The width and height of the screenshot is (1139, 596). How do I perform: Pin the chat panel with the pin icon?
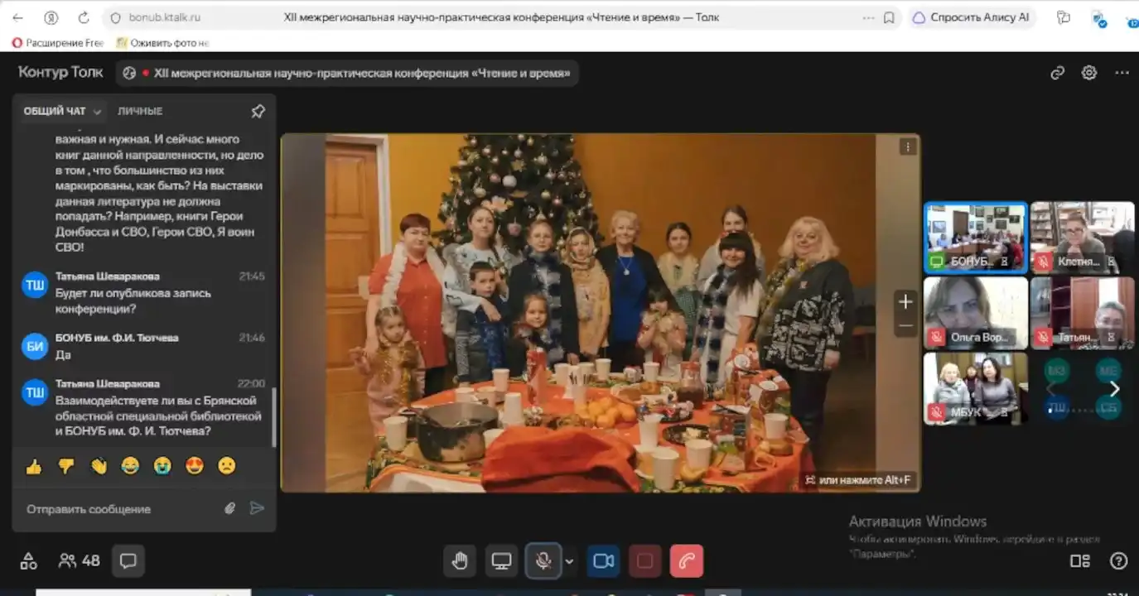point(258,111)
